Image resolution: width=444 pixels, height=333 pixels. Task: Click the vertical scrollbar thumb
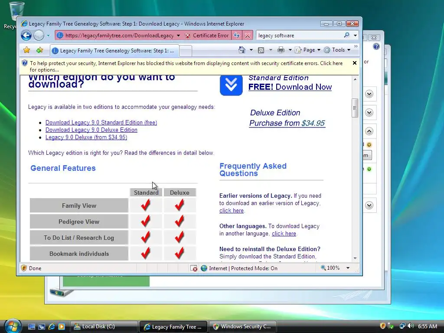coord(355,108)
